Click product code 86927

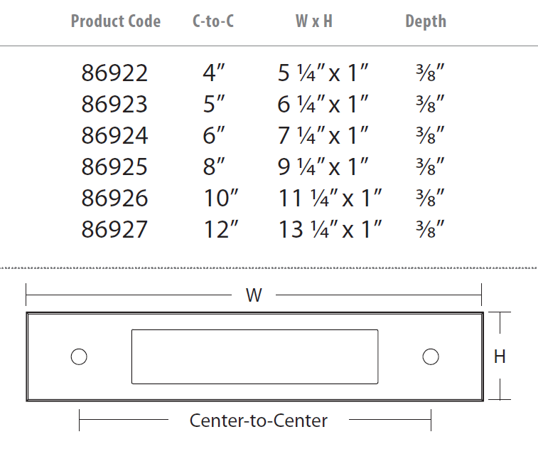114,229
